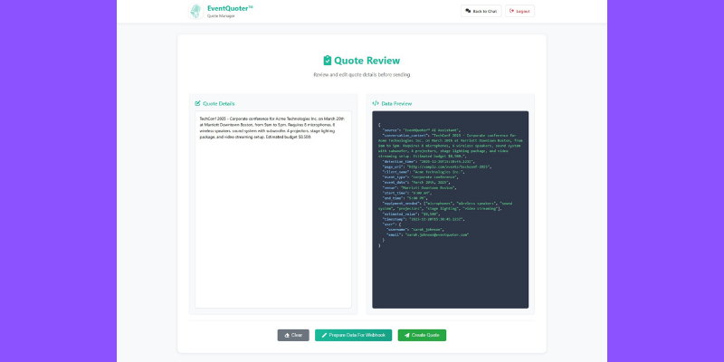Click the Quote Manager subtitle text
Viewport: 724px width, 362px height.
(x=221, y=16)
